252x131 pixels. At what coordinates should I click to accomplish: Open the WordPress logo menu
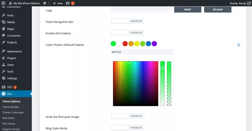3,3
